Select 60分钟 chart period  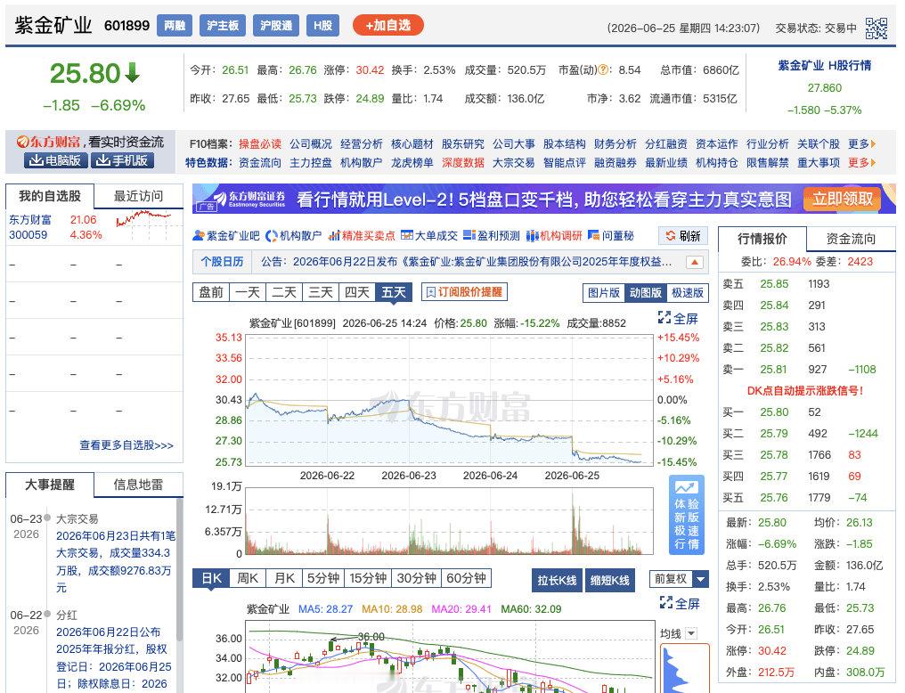pyautogui.click(x=467, y=578)
